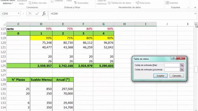The height and width of the screenshot is (111, 198).
Task: Click the range selector icon for fila
Action: (x=182, y=65)
